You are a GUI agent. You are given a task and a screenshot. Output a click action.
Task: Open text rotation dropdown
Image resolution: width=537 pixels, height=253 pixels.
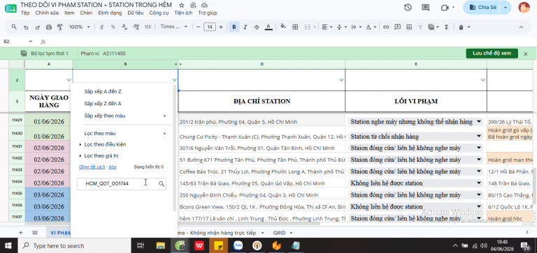coord(371,27)
